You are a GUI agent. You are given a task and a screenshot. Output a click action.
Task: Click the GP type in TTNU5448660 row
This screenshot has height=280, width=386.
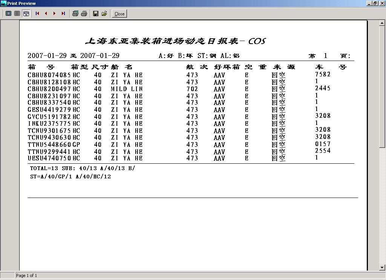click(x=76, y=144)
